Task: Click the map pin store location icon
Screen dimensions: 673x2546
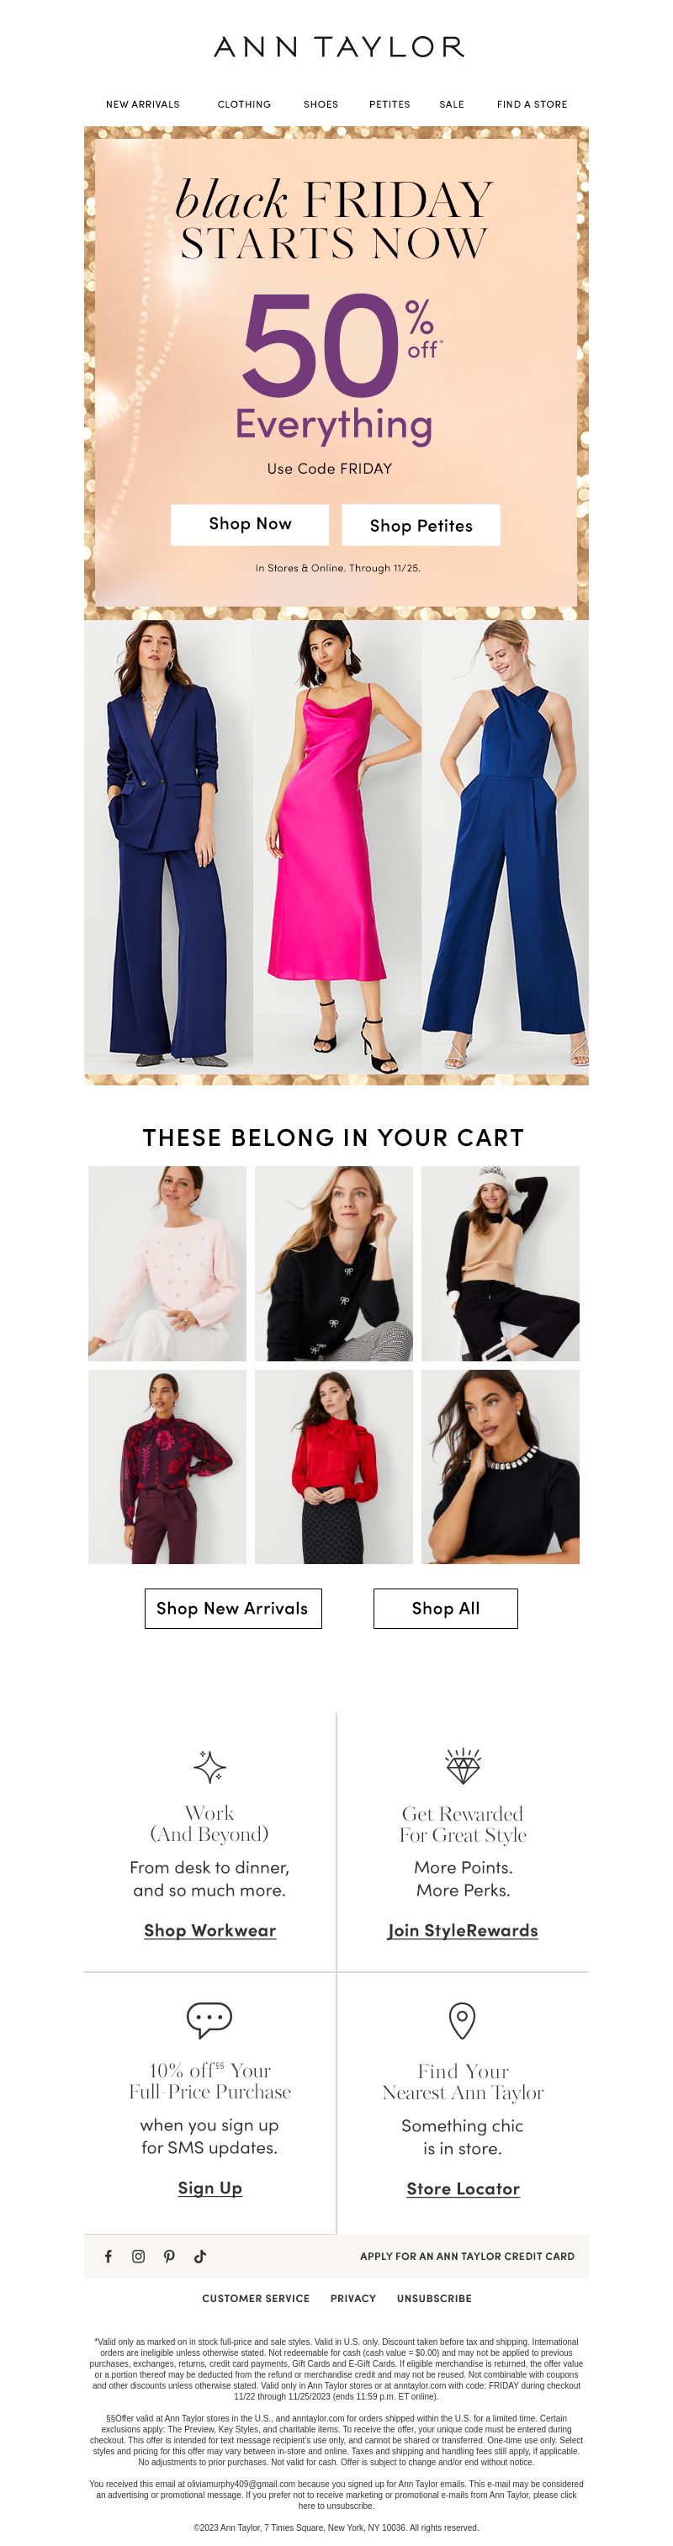Action: [x=463, y=2021]
